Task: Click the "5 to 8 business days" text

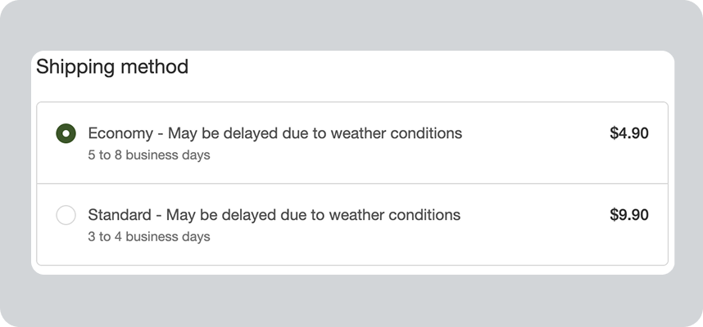Action: click(x=148, y=155)
